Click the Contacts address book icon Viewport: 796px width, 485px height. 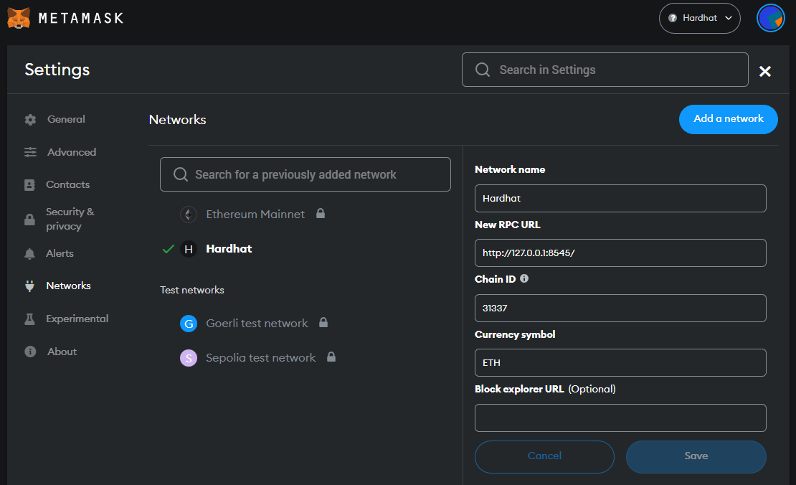pos(30,185)
